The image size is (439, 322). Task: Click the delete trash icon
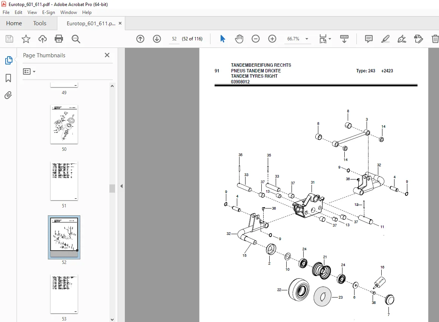[x=435, y=38]
